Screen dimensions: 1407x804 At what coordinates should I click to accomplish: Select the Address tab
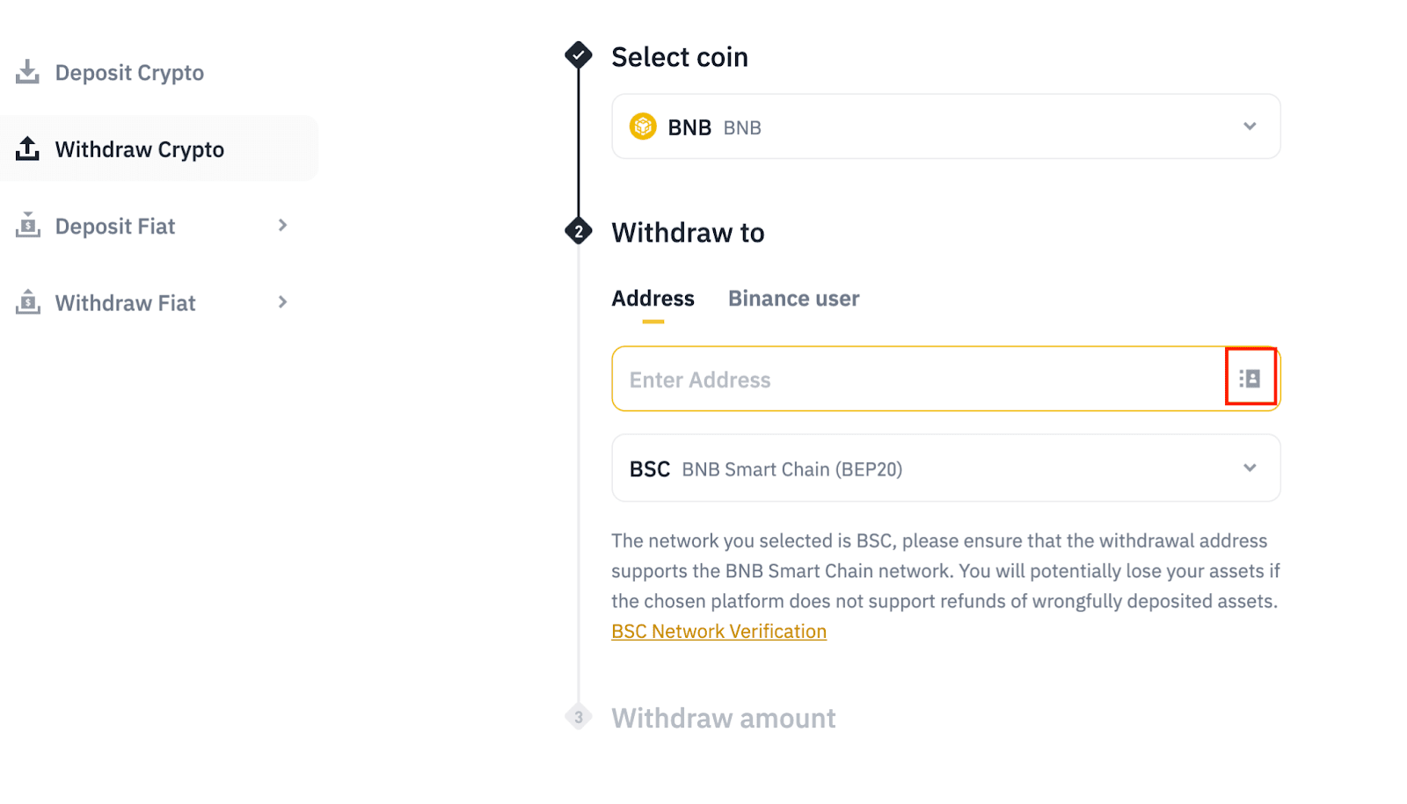tap(652, 299)
